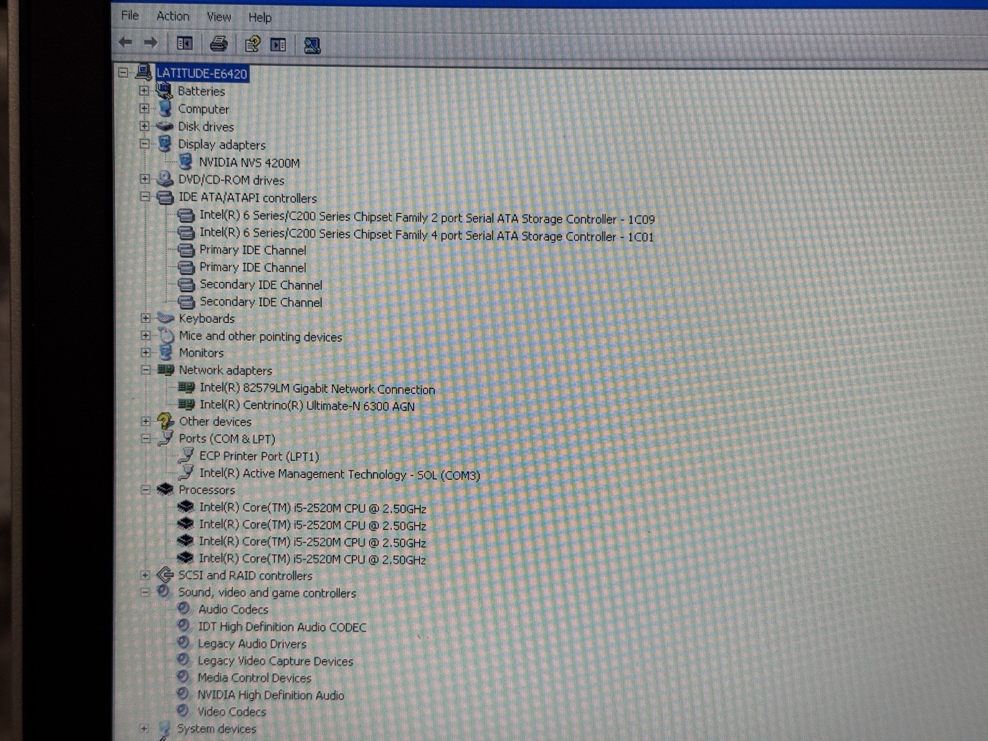
Task: Expand the DVD/CD-ROM drives category
Action: pyautogui.click(x=144, y=179)
